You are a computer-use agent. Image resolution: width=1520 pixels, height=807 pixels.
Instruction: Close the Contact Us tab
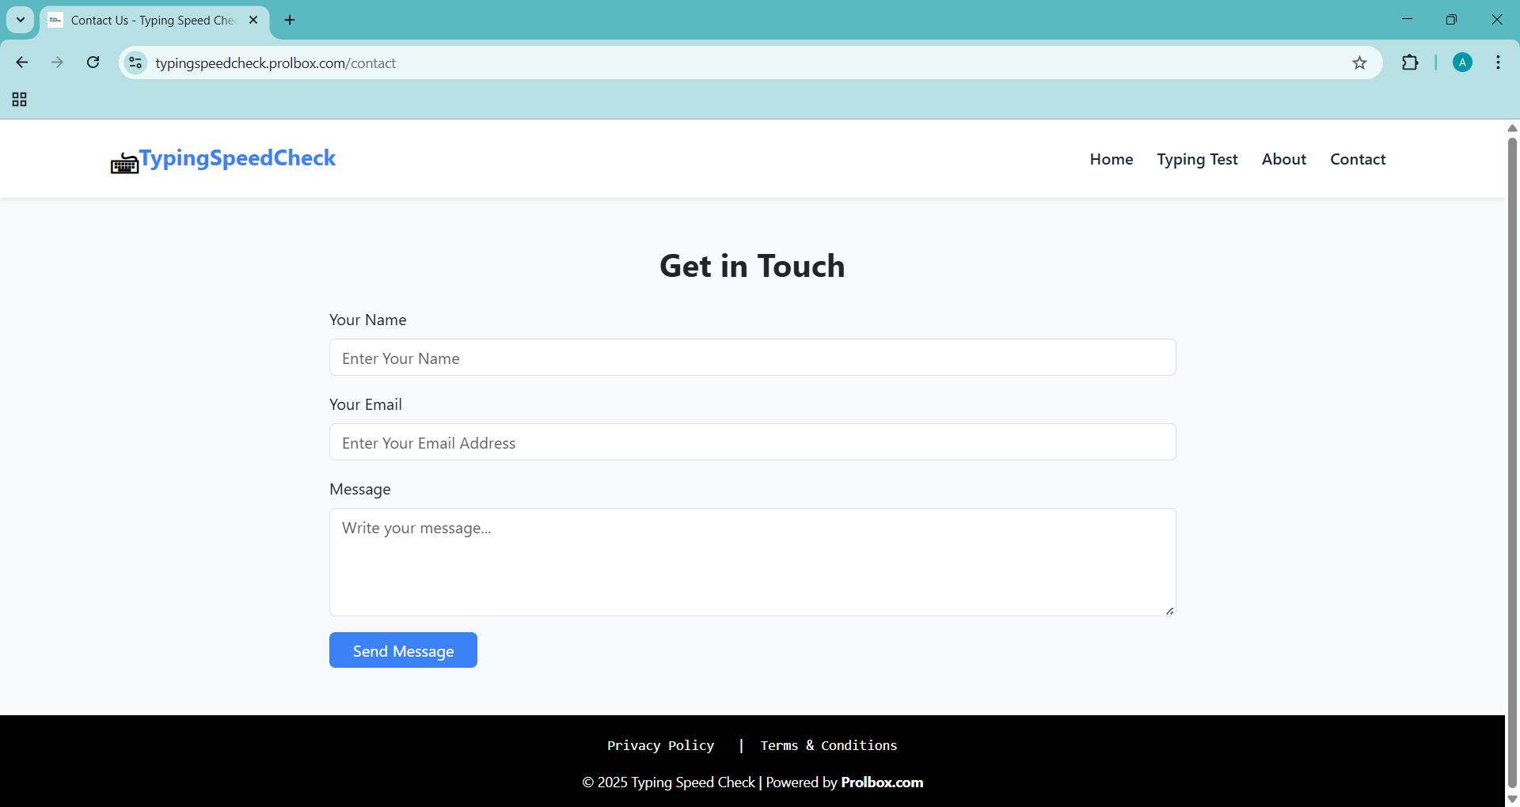coord(253,20)
